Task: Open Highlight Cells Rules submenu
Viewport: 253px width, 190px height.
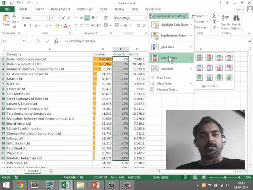Action: coord(172,25)
